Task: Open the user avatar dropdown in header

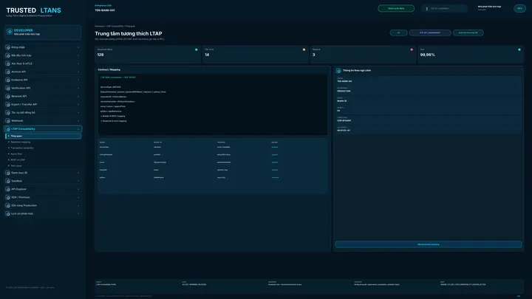Action: click(519, 8)
